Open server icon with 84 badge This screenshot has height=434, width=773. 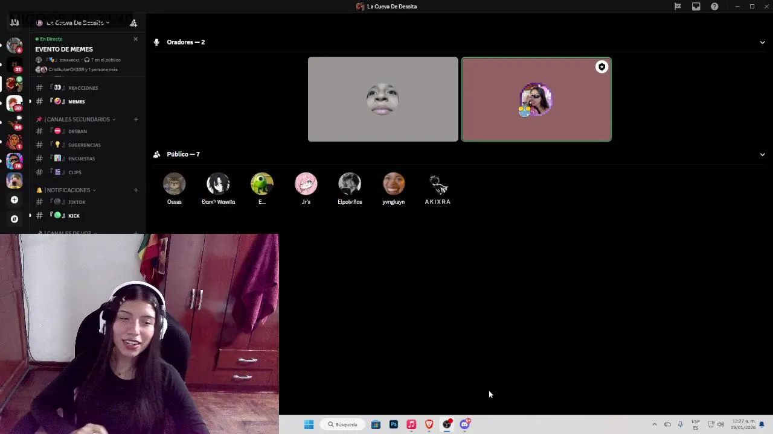14,122
